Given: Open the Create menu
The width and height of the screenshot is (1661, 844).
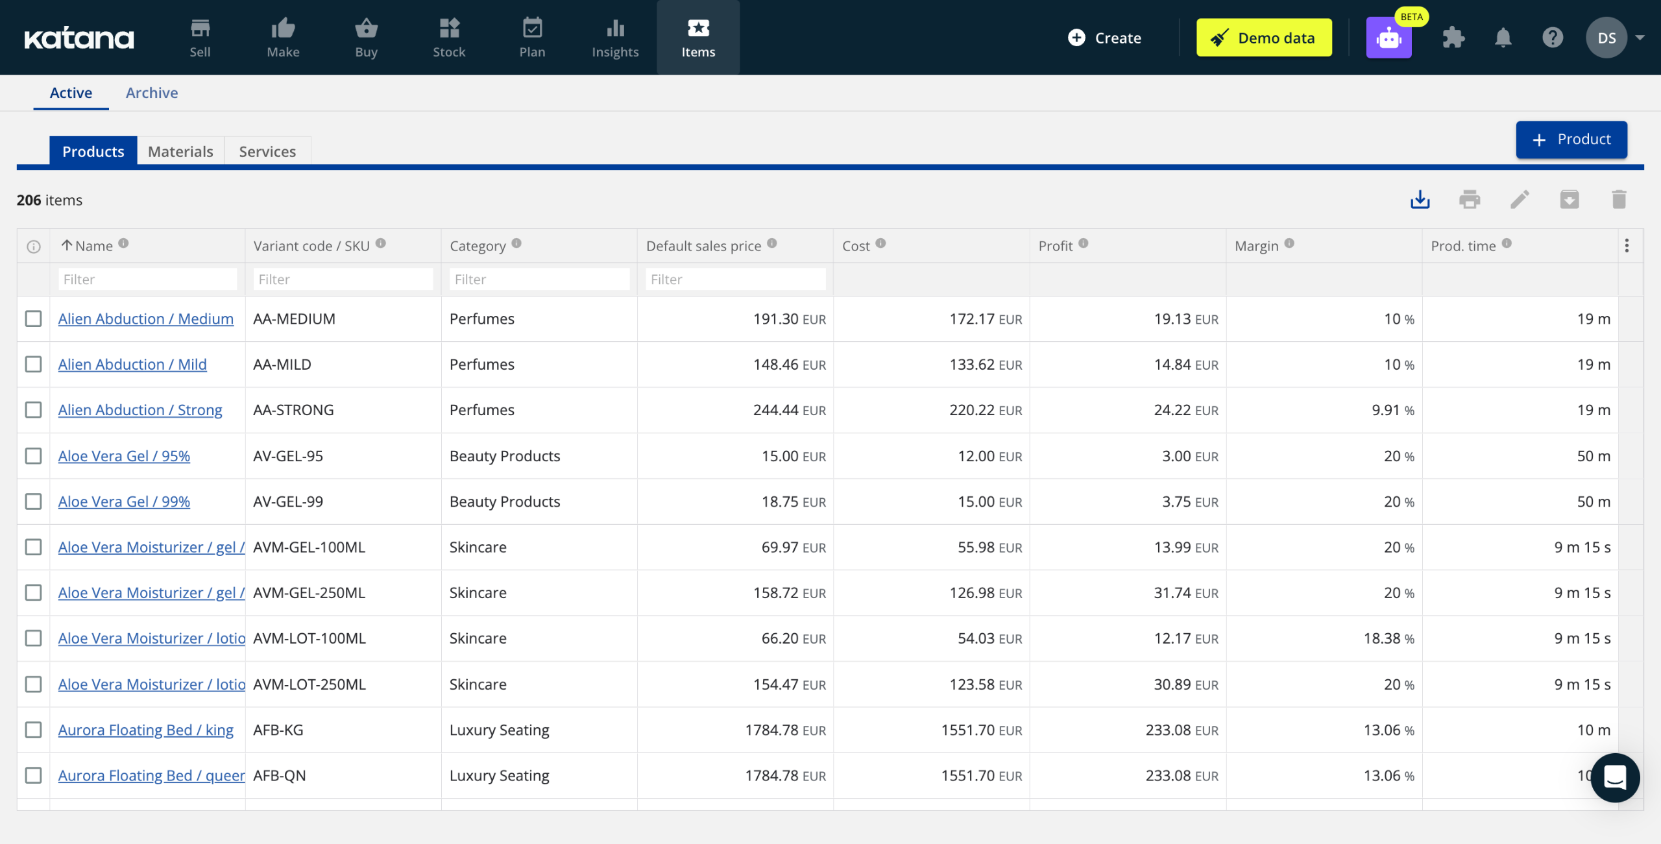Looking at the screenshot, I should [1104, 38].
